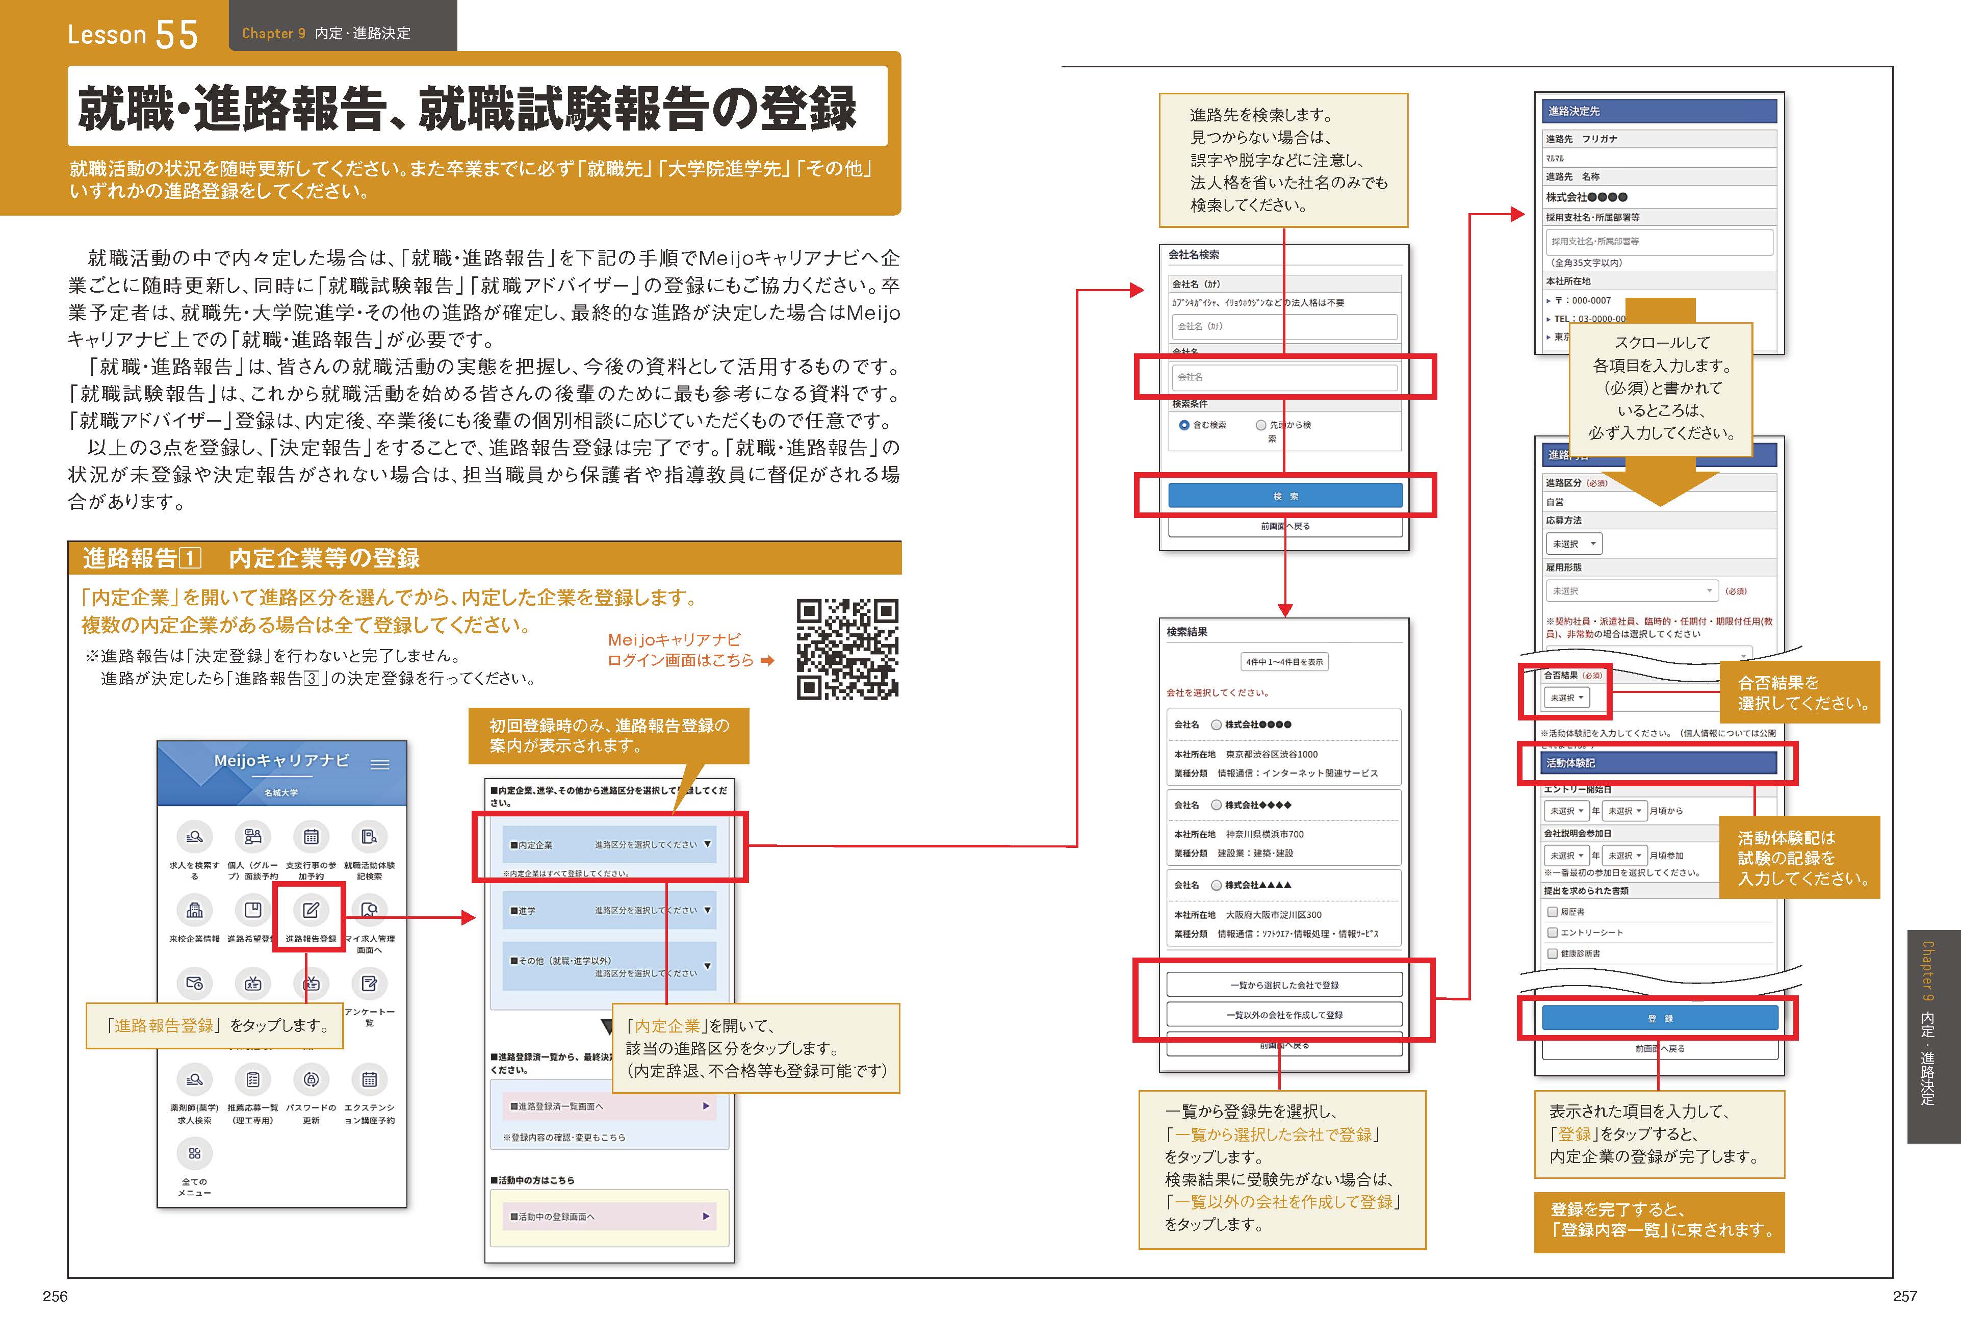
Task: Open 全てのメニュー grid icon
Action: [194, 1154]
